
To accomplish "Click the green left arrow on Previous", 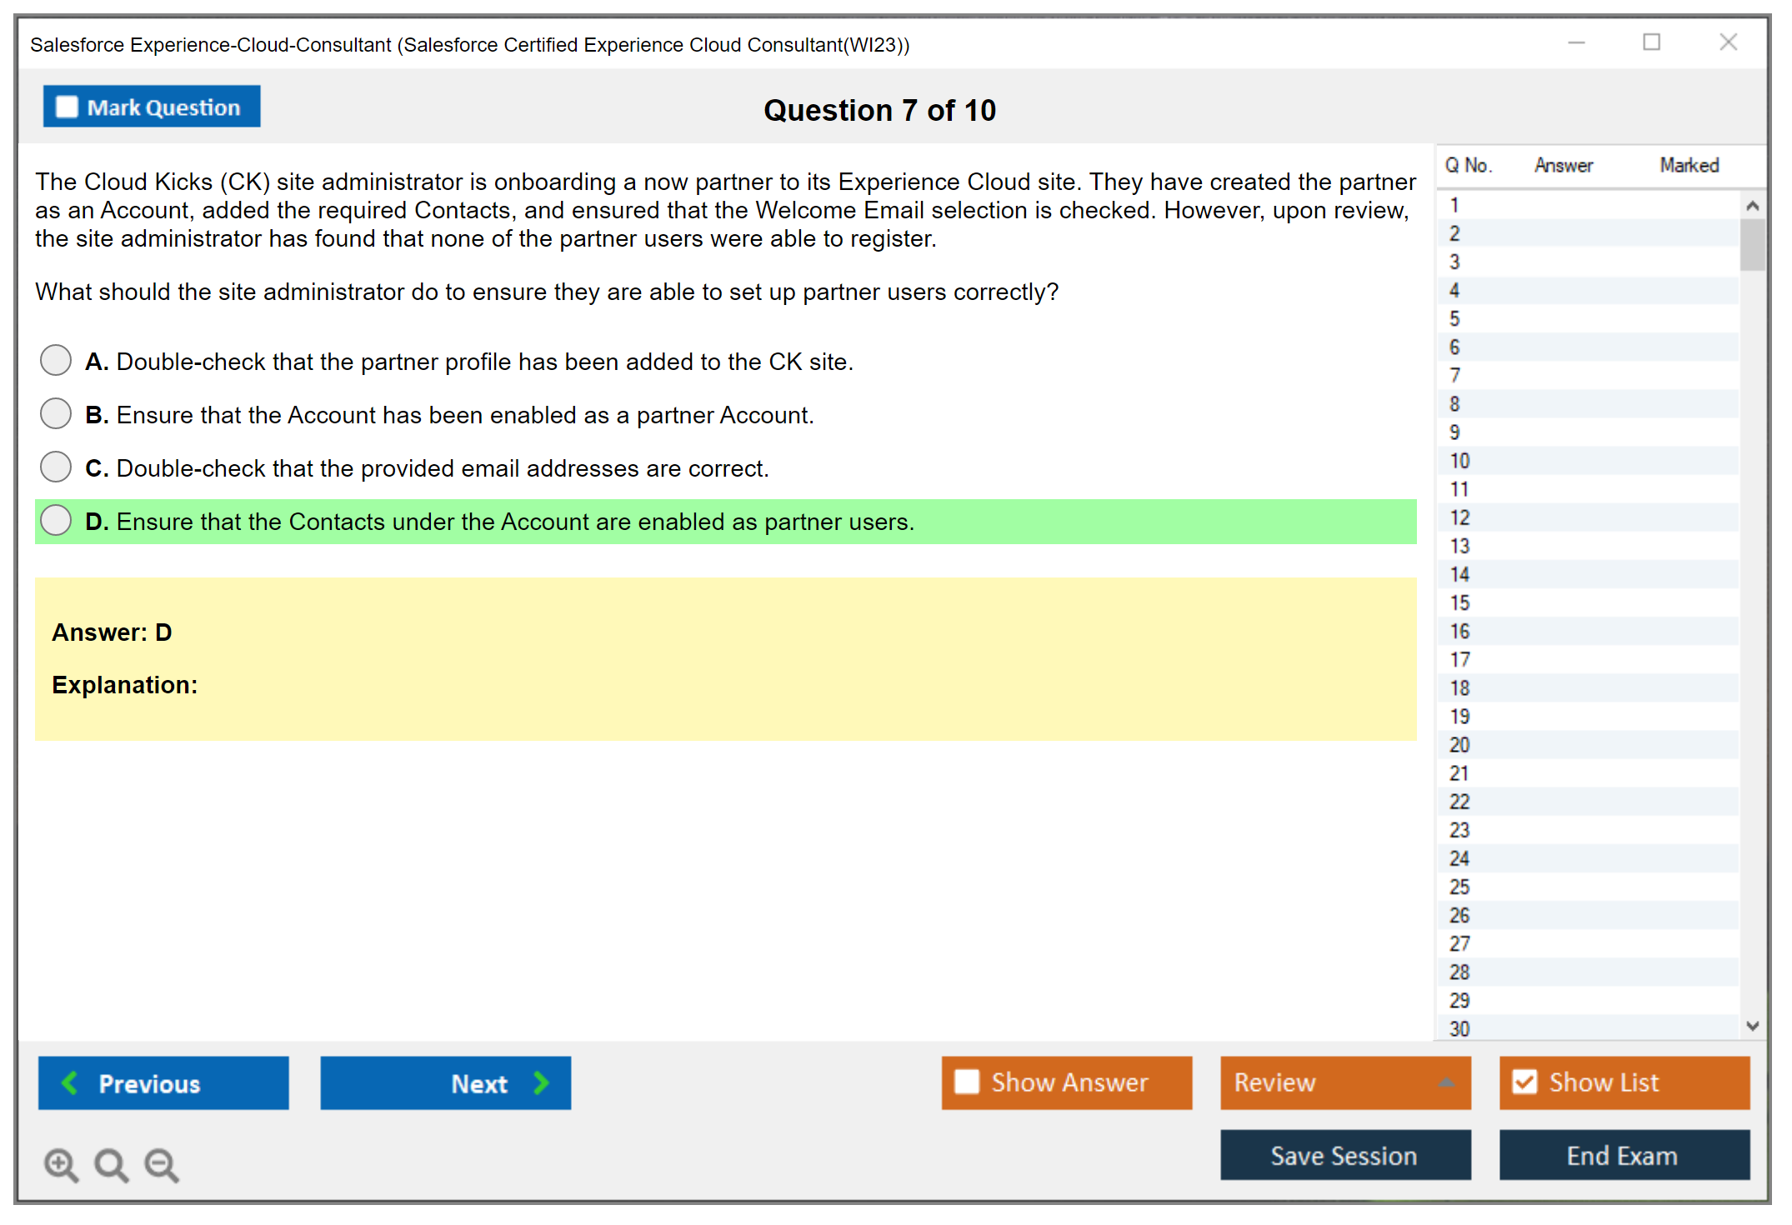I will tap(70, 1082).
